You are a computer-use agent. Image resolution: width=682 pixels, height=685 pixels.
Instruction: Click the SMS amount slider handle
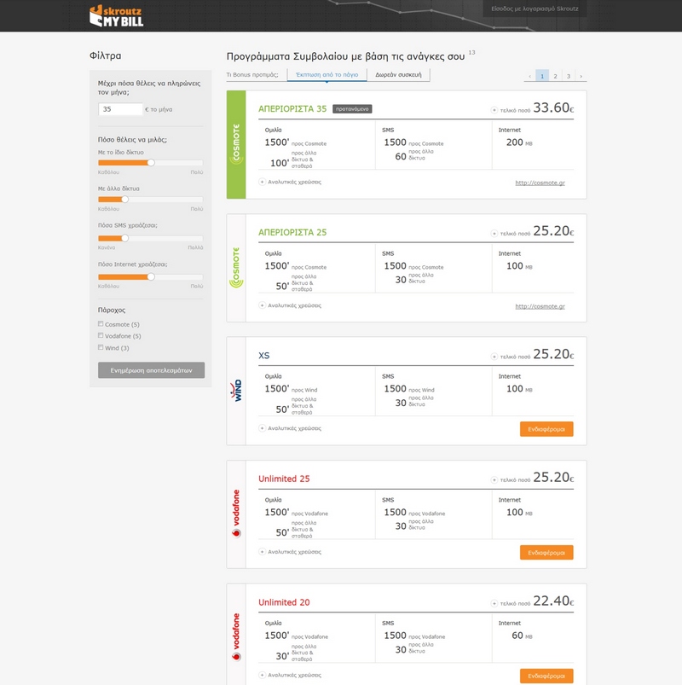[x=124, y=238]
